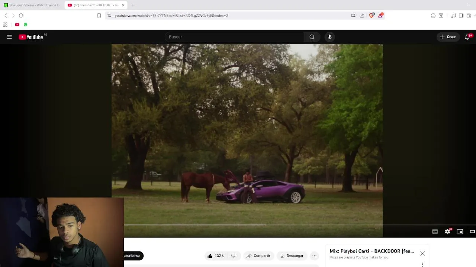Go back in browser history

click(x=6, y=16)
